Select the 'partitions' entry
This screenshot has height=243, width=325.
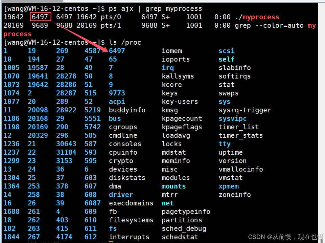point(182,220)
